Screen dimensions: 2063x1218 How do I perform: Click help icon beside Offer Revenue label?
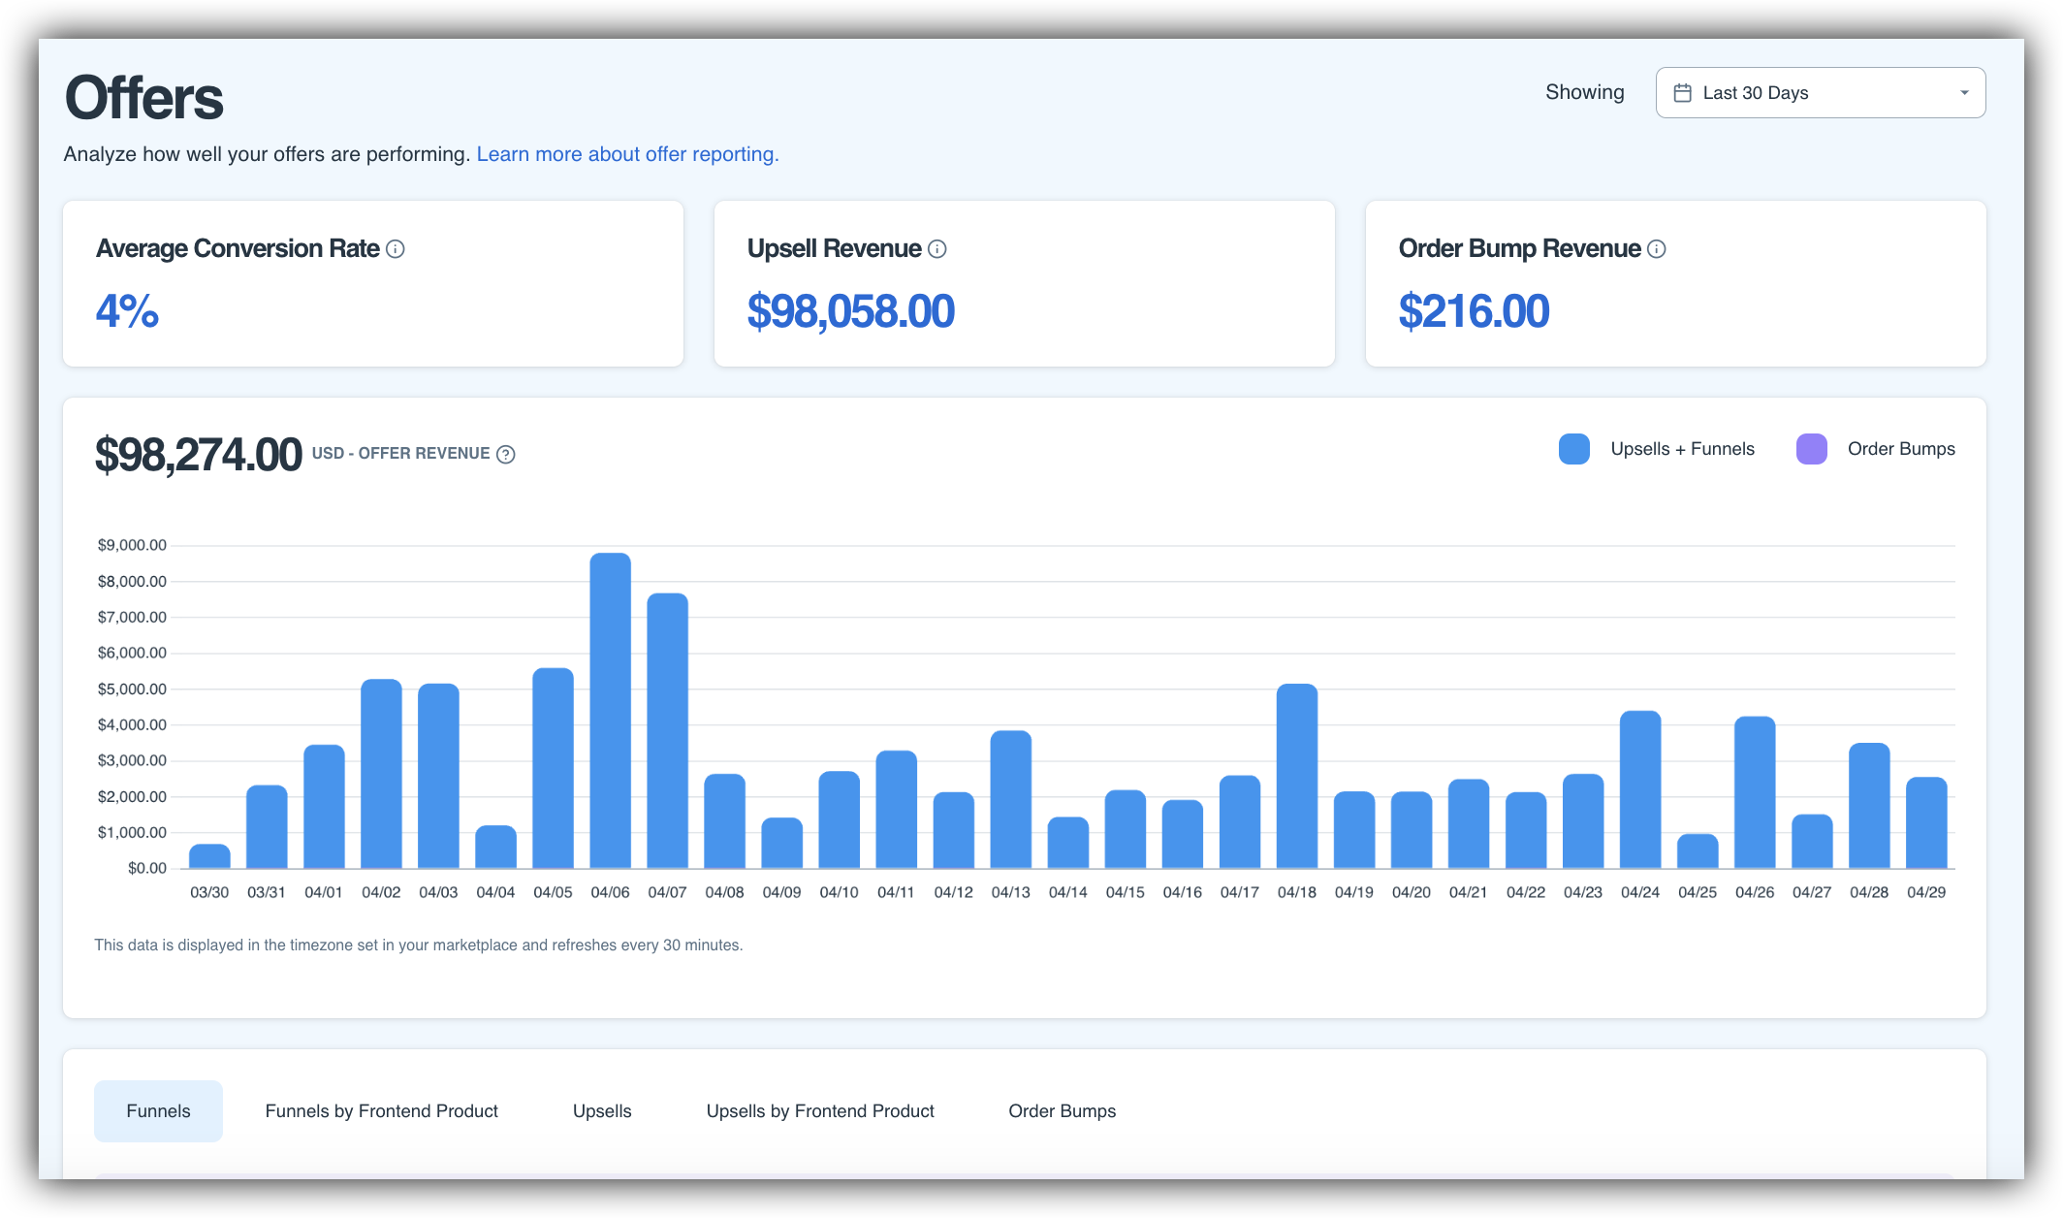point(506,454)
